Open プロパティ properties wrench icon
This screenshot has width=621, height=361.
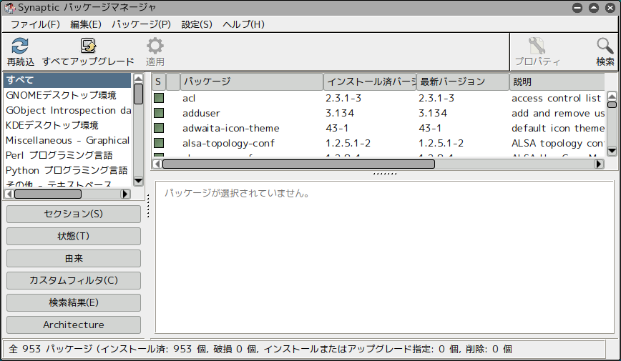click(x=537, y=46)
